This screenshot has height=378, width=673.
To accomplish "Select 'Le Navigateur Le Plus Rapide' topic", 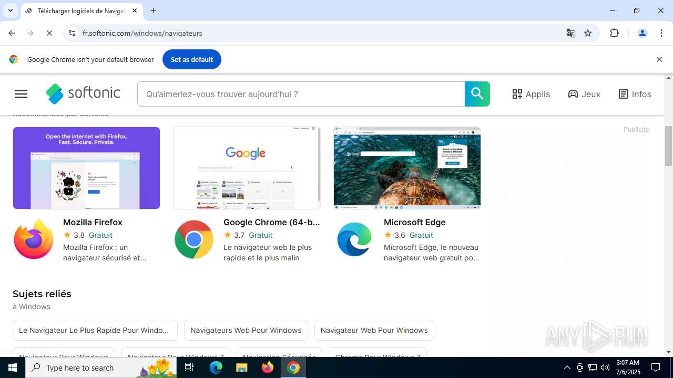I will 95,330.
